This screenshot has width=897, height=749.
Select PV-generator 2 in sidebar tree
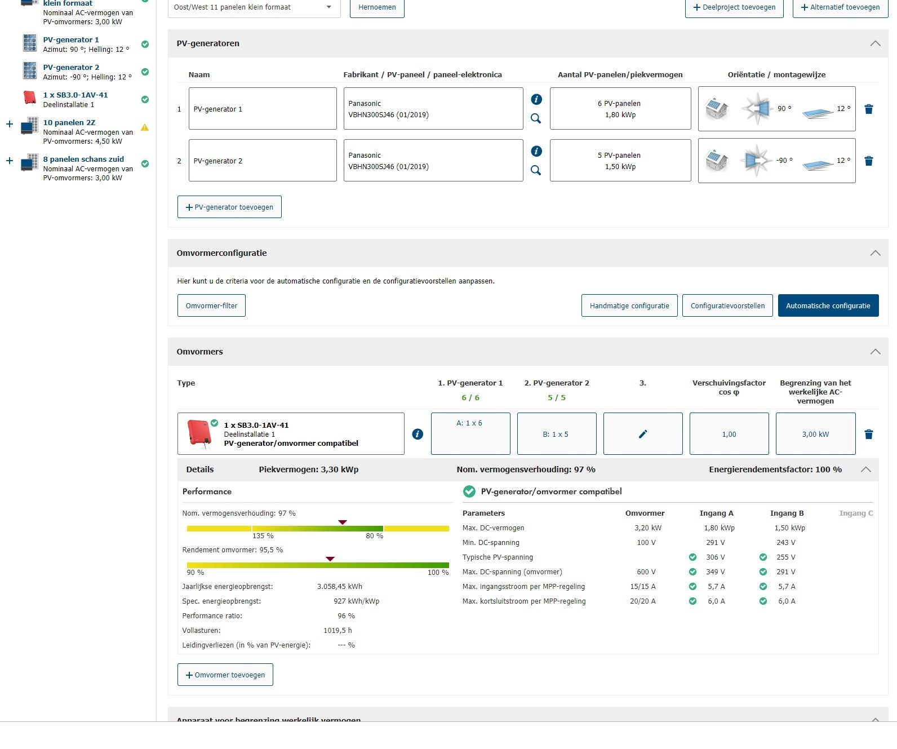pos(71,68)
